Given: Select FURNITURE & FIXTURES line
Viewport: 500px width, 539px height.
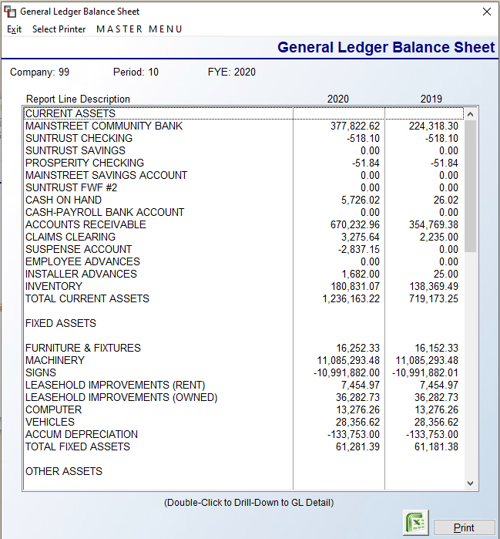Looking at the screenshot, I should pyautogui.click(x=243, y=349).
